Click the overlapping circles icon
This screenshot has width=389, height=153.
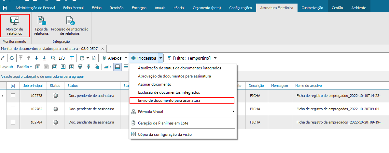pos(97,66)
